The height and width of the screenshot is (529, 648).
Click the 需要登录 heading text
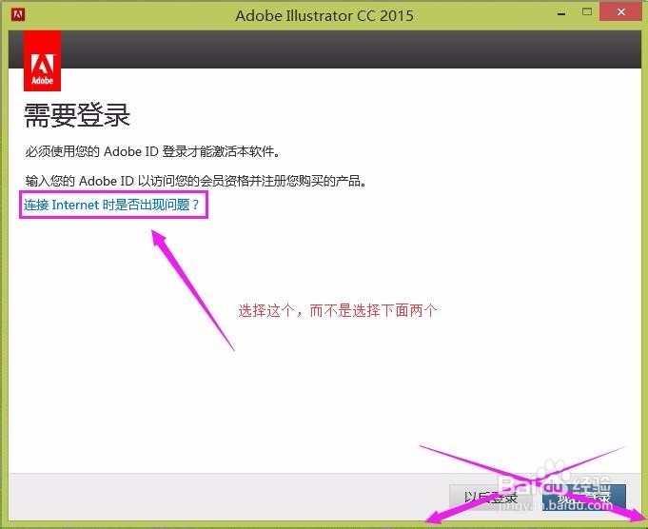77,115
